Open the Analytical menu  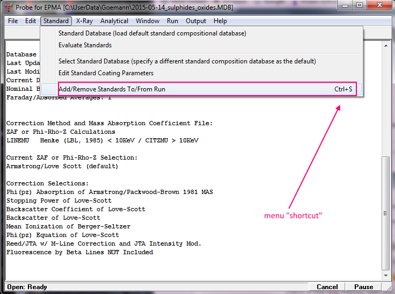click(114, 21)
